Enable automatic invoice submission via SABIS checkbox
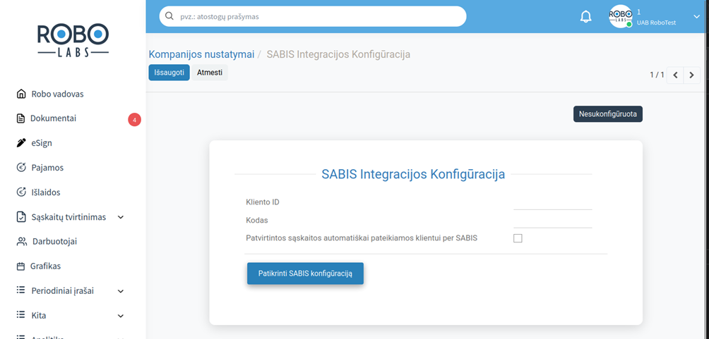Screen dimensions: 709x339 (518, 238)
